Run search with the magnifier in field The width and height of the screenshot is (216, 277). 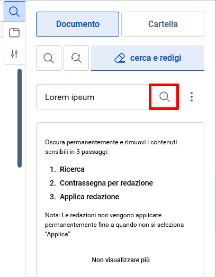164,97
